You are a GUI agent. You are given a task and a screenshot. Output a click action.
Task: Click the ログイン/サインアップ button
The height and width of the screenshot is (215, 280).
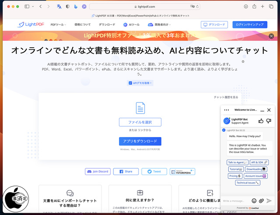coord(250,25)
